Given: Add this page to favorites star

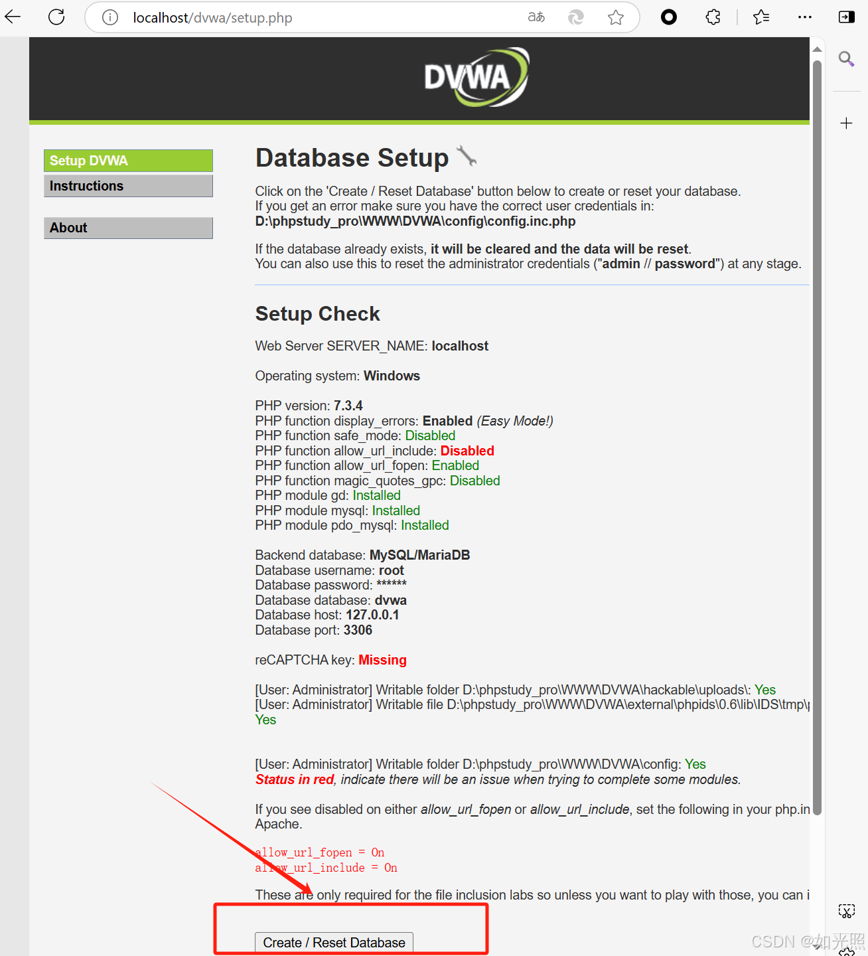Looking at the screenshot, I should coord(616,17).
